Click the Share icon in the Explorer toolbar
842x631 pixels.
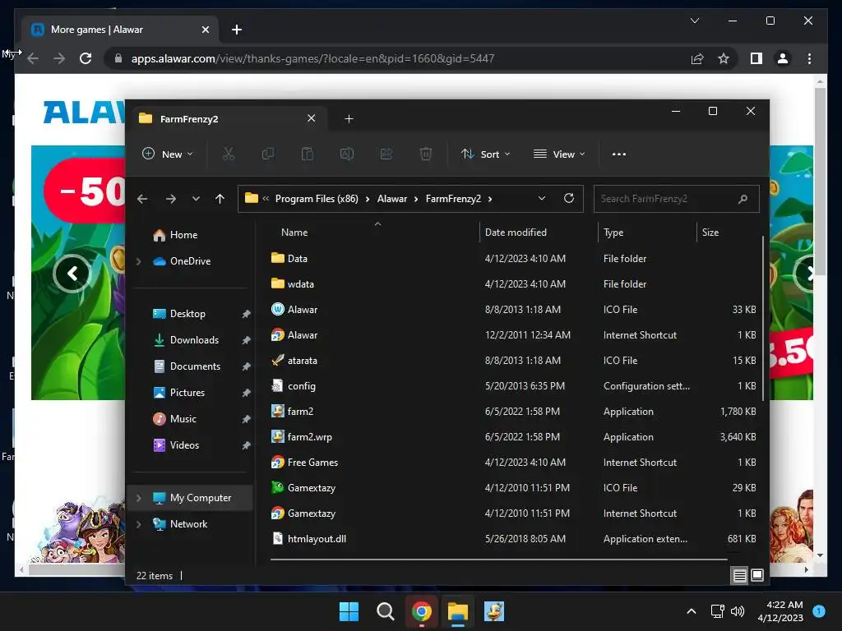point(386,154)
